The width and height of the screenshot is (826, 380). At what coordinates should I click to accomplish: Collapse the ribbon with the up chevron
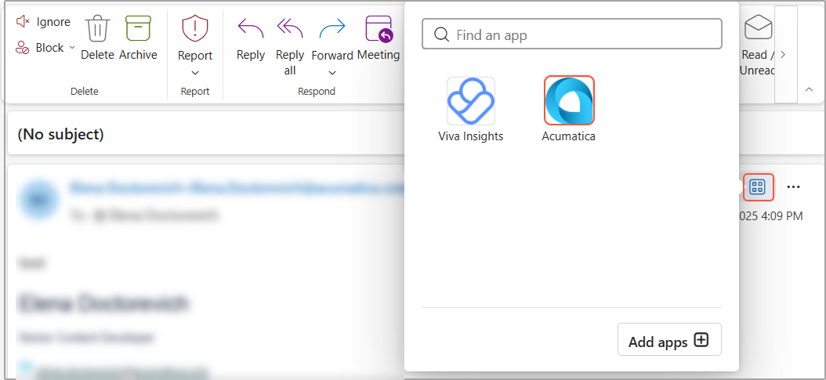[x=809, y=90]
